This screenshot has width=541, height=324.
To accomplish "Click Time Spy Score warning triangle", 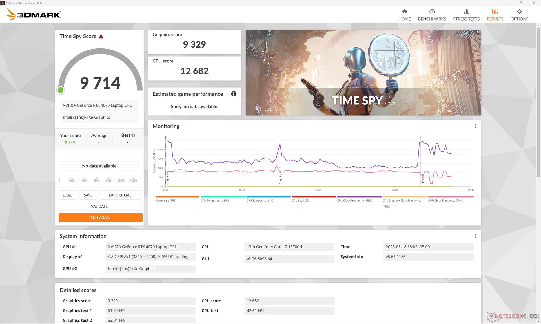I will tap(101, 36).
